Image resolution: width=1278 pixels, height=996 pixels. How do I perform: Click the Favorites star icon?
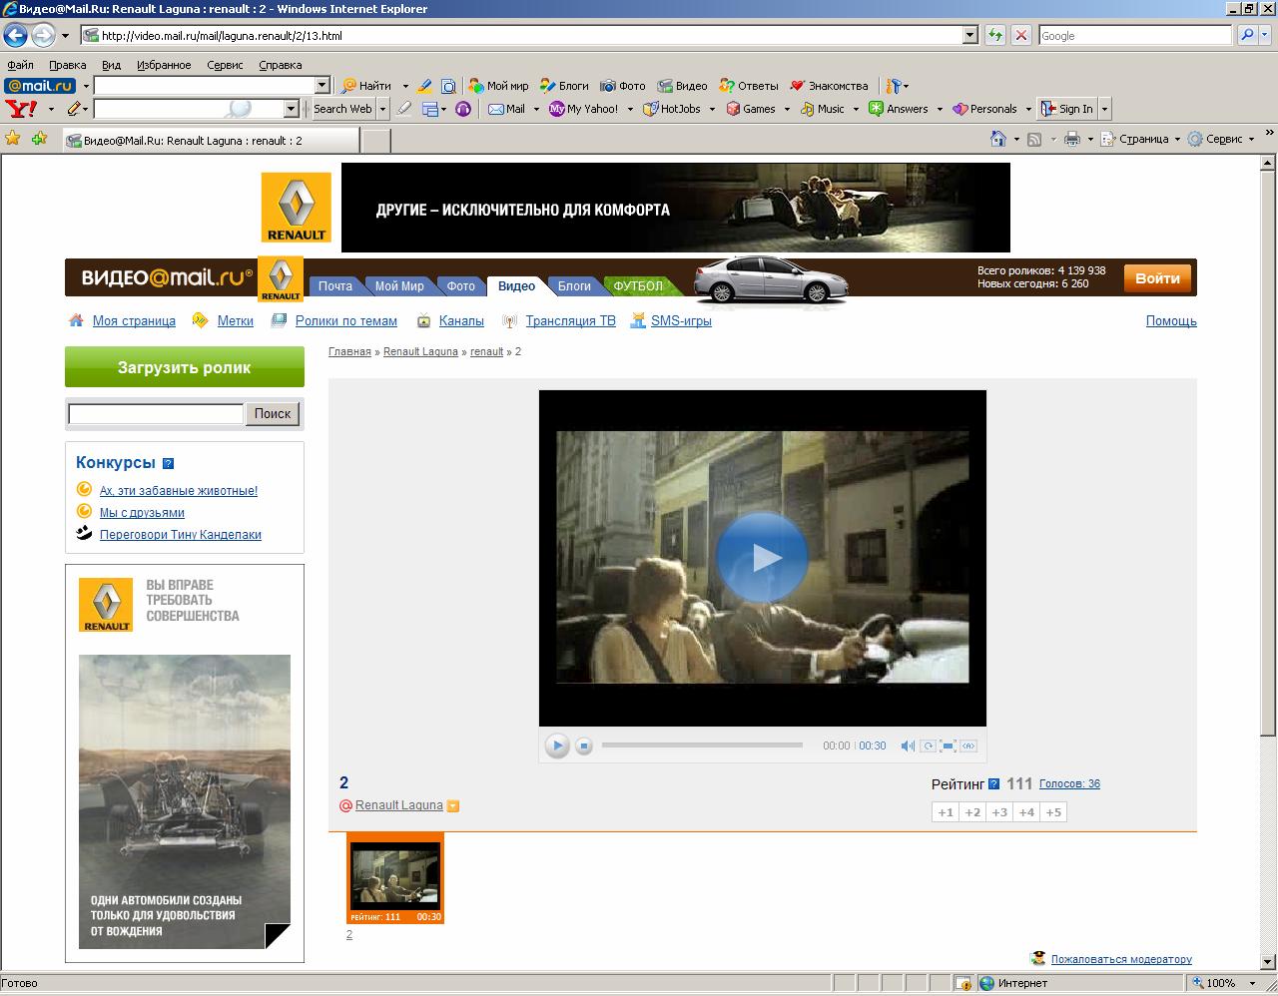tap(13, 140)
